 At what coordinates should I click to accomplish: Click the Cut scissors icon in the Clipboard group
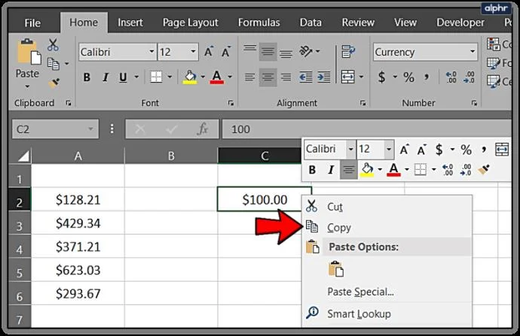pos(53,45)
